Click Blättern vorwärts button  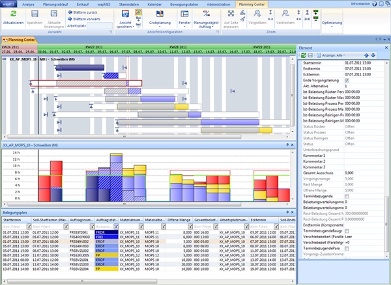(84, 19)
